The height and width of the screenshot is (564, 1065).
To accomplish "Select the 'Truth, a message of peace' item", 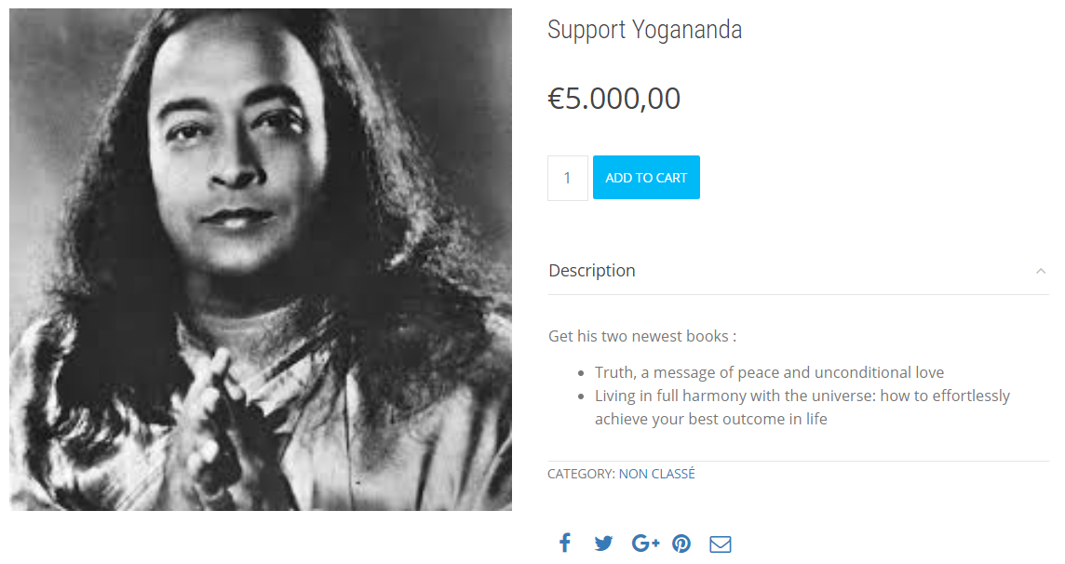I will 769,372.
